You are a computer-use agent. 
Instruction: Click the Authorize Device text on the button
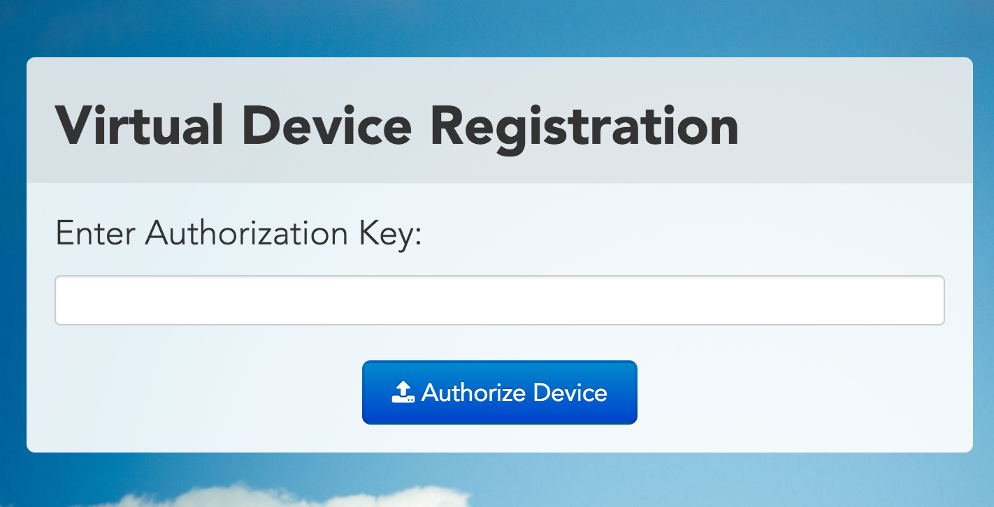pos(514,392)
